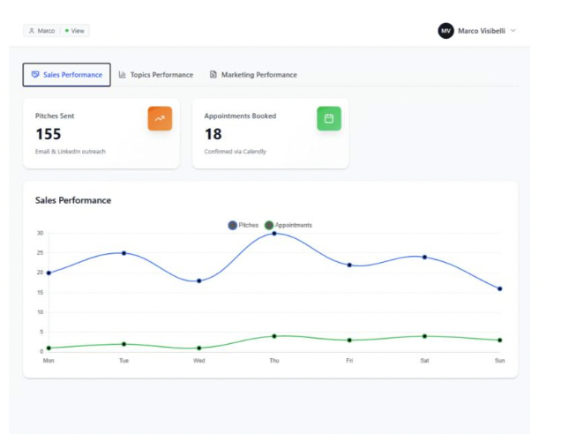This screenshot has height=441, width=584.
Task: Click the user icon beside Marco
Action: coord(32,31)
